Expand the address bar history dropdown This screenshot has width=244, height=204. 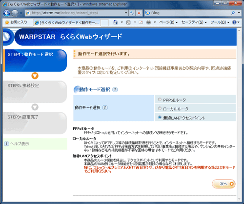pyautogui.click(x=126, y=13)
